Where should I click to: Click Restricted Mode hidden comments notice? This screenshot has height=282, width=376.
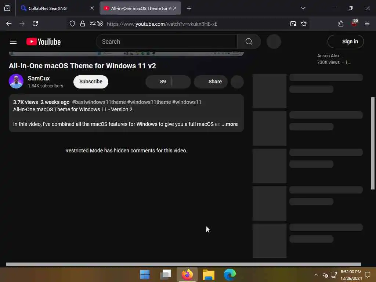[126, 151]
